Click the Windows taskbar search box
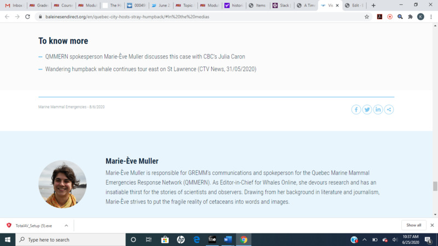Screen dimensions: 438x246 pos(70,239)
